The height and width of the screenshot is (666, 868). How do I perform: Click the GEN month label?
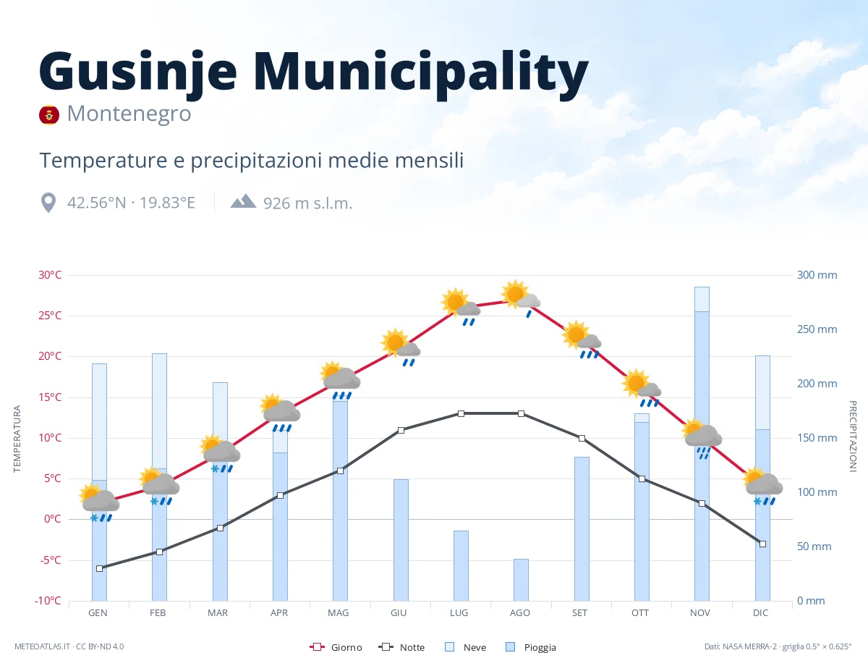coord(98,613)
